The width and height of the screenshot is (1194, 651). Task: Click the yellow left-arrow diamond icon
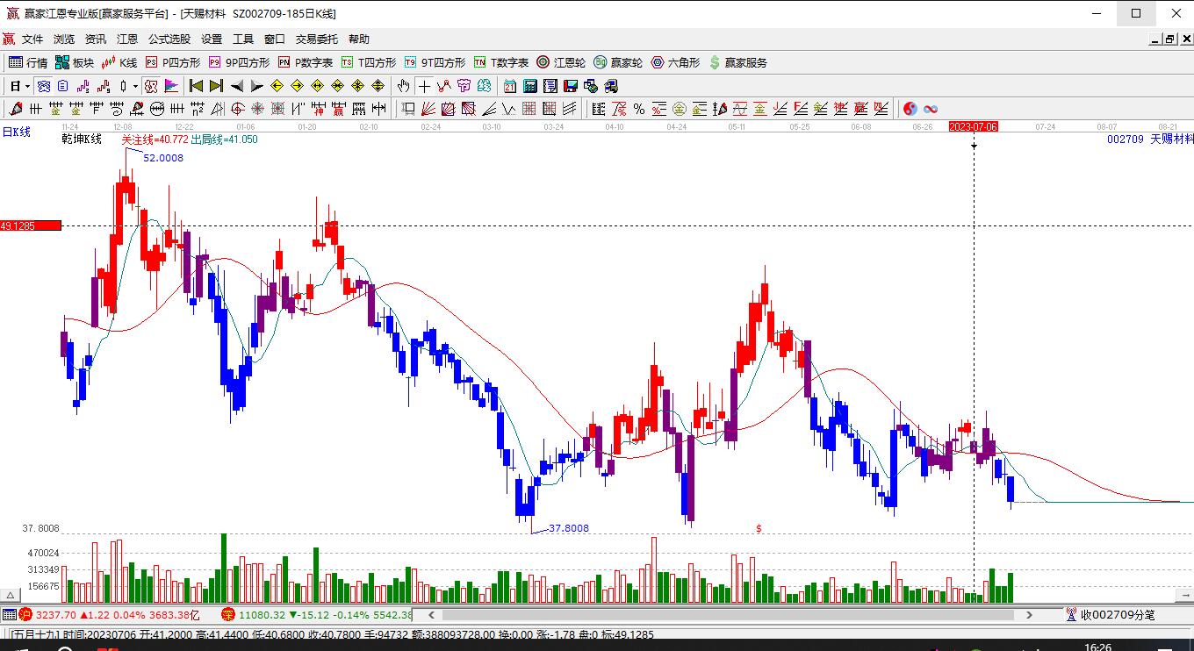(x=277, y=86)
